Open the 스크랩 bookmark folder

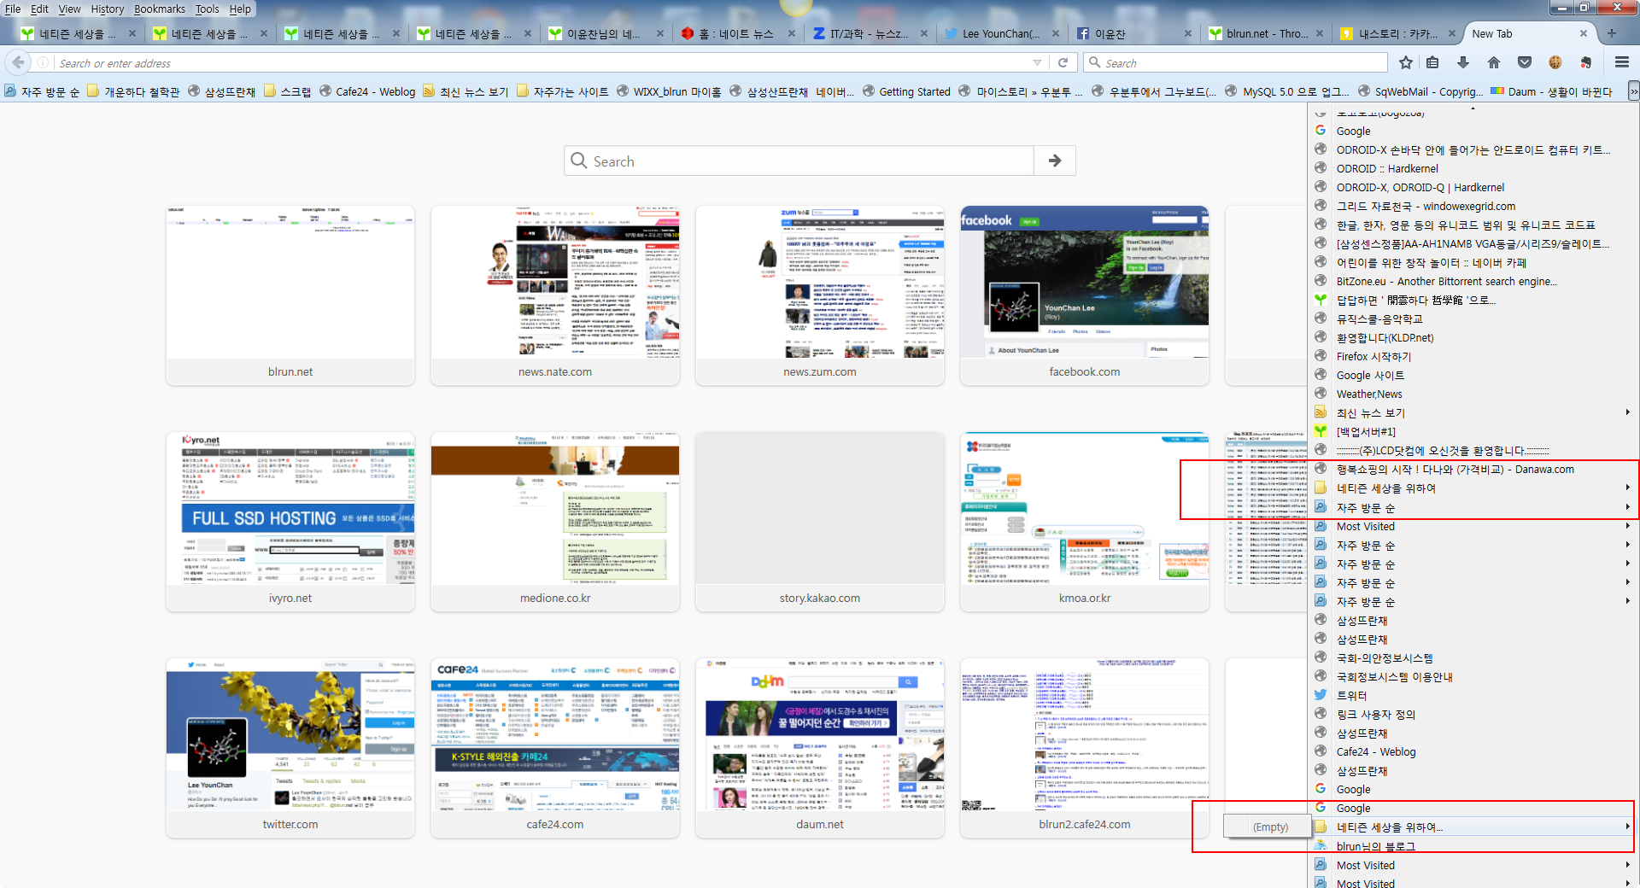point(288,91)
